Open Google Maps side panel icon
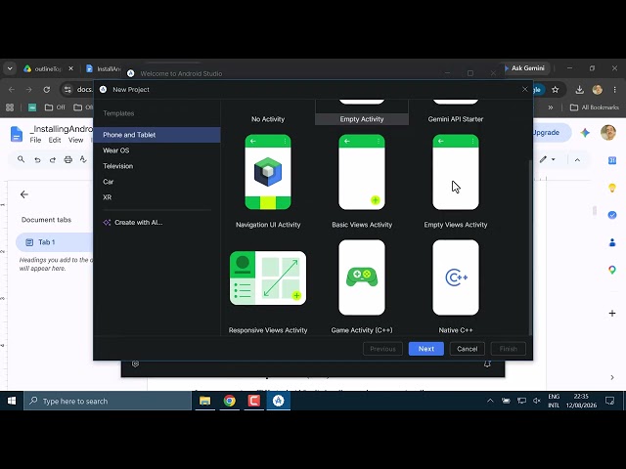626x469 pixels. coord(612,270)
